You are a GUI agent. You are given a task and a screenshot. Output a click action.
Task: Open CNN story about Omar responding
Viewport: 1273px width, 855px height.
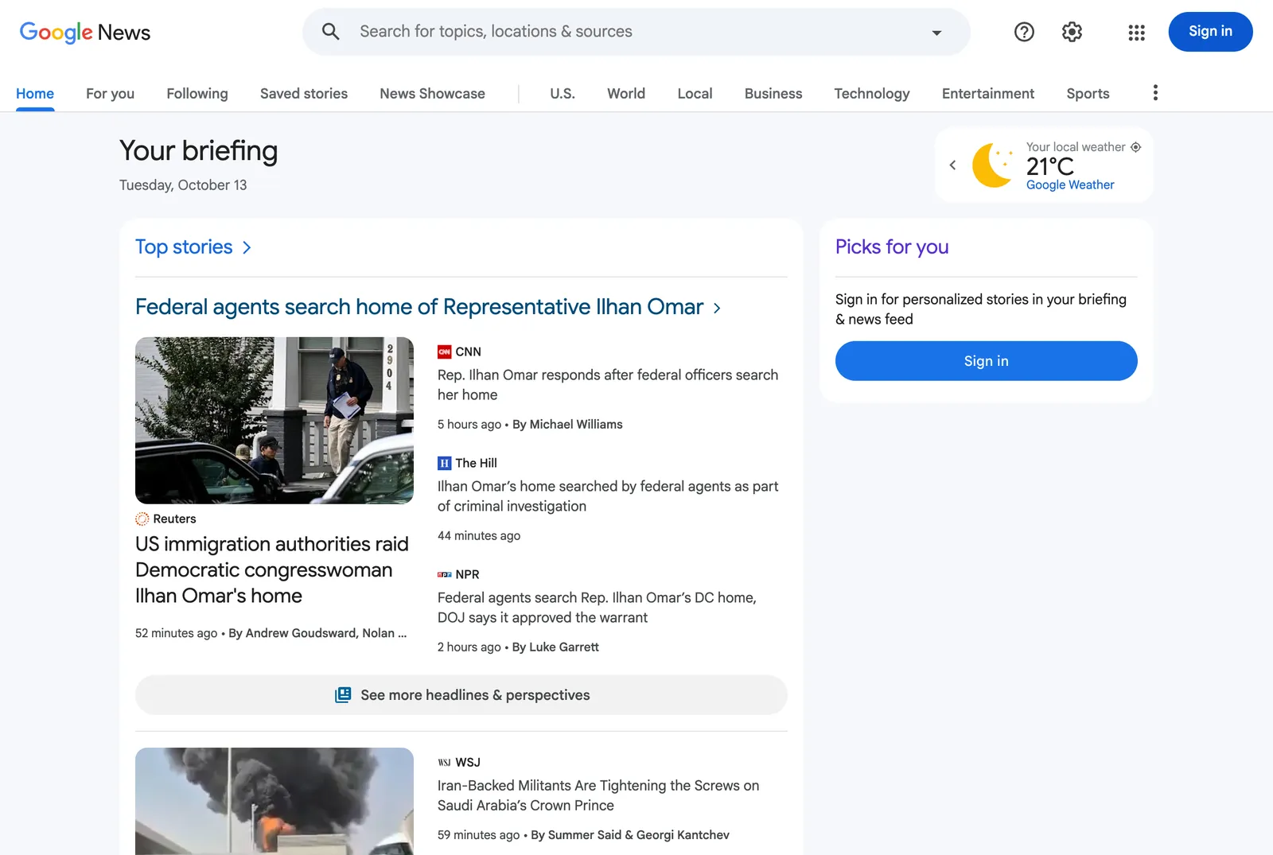pyautogui.click(x=608, y=385)
